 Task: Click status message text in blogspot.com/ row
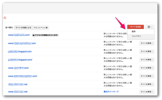[118, 60]
